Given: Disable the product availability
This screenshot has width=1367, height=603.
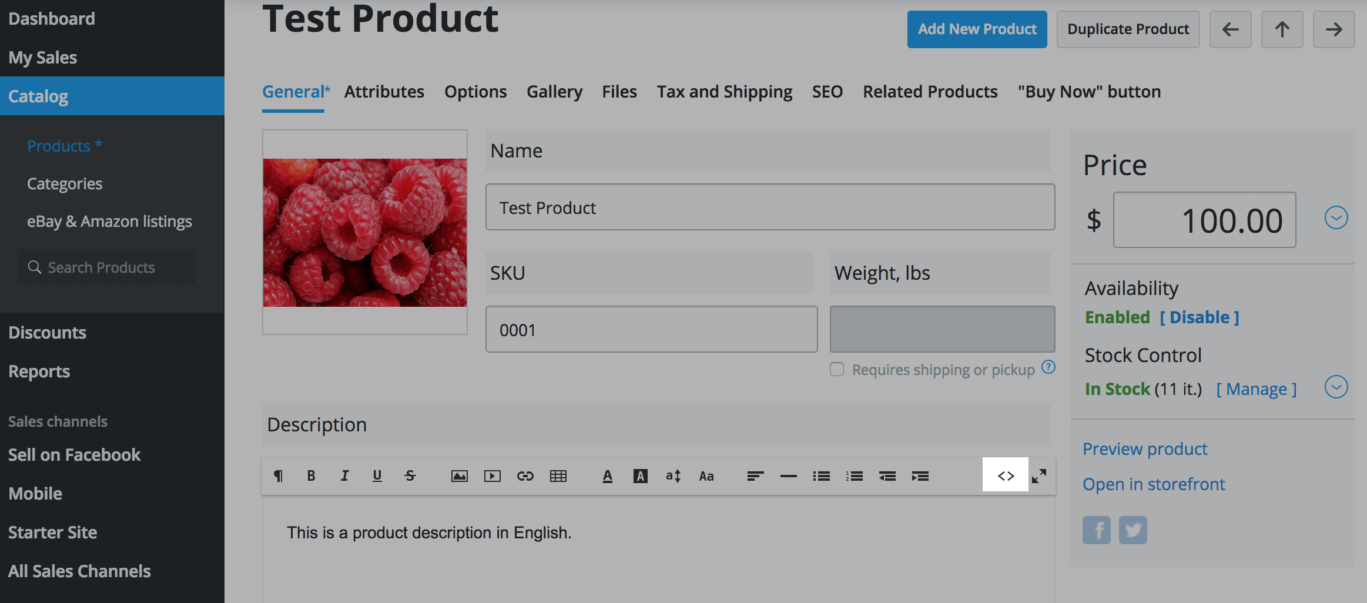Looking at the screenshot, I should (1199, 317).
